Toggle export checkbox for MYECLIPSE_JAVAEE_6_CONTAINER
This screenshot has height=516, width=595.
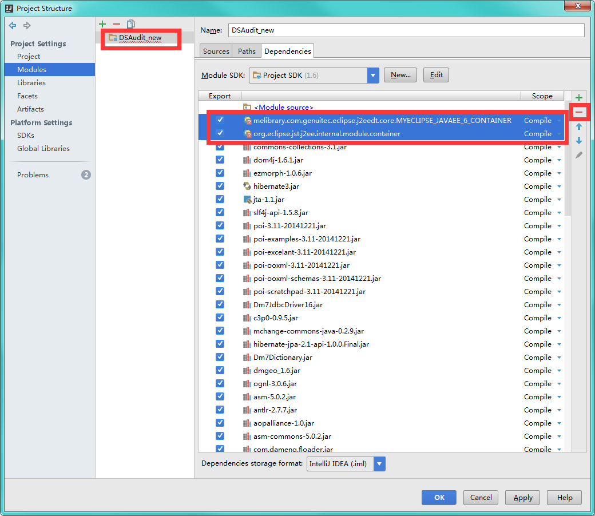[x=220, y=120]
